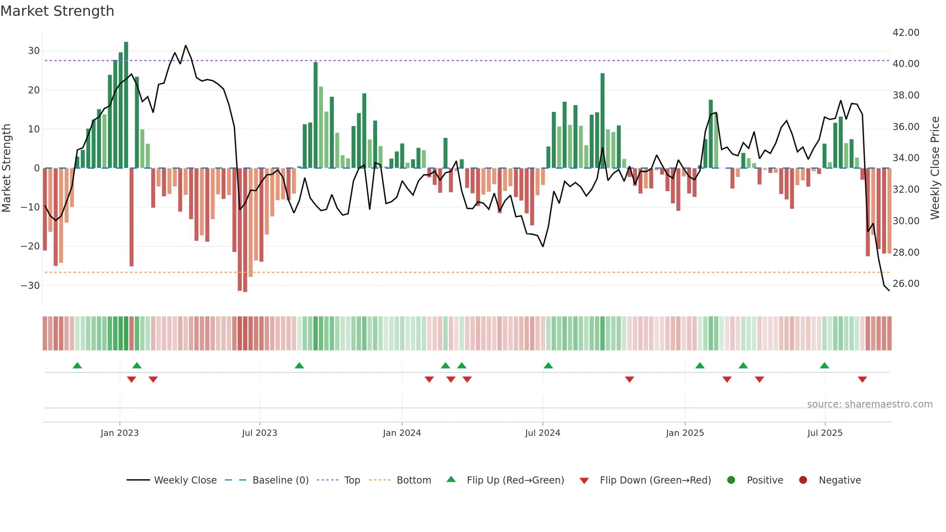Click the Weekly Close Price axis title

pyautogui.click(x=935, y=168)
